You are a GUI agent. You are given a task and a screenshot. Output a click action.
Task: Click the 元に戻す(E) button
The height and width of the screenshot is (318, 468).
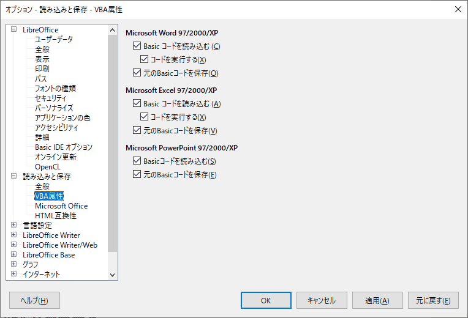[x=433, y=300]
